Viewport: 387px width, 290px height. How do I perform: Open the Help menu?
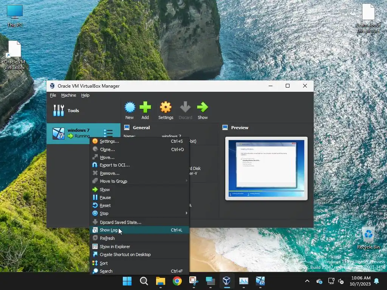point(85,95)
